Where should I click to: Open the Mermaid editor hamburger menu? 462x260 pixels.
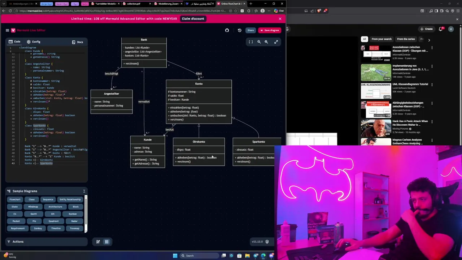click(x=7, y=30)
